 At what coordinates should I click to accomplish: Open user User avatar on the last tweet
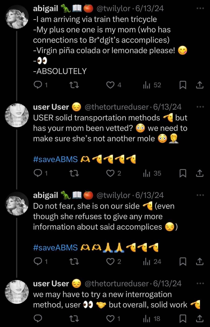17,292
